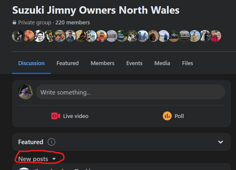Switch to the Discussion tab
236x170 pixels.
31,63
